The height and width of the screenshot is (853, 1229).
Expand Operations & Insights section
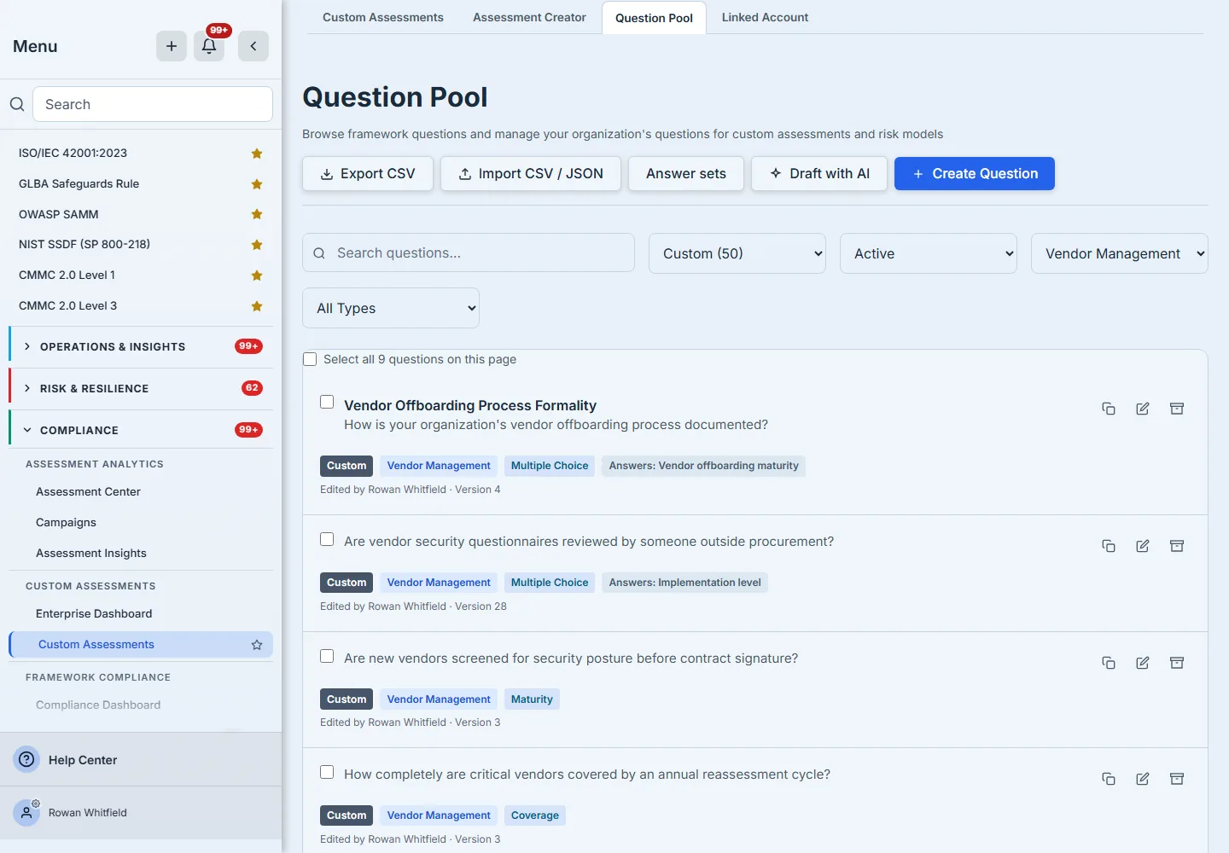coord(141,347)
